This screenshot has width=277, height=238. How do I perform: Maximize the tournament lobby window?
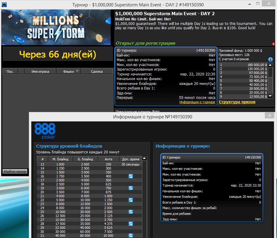(258, 4)
